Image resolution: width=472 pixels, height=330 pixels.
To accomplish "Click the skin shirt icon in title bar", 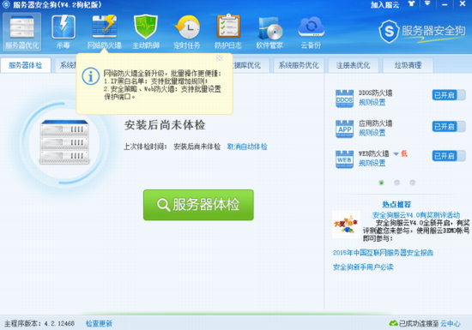I will click(411, 4).
